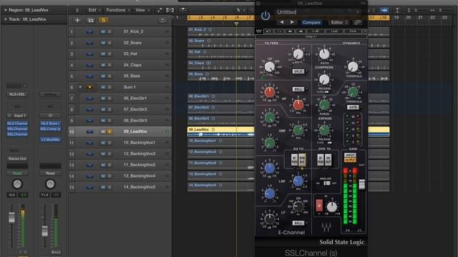458x257 pixels.
Task: Click the 01_Kick_2 track icon
Action: pyautogui.click(x=89, y=31)
